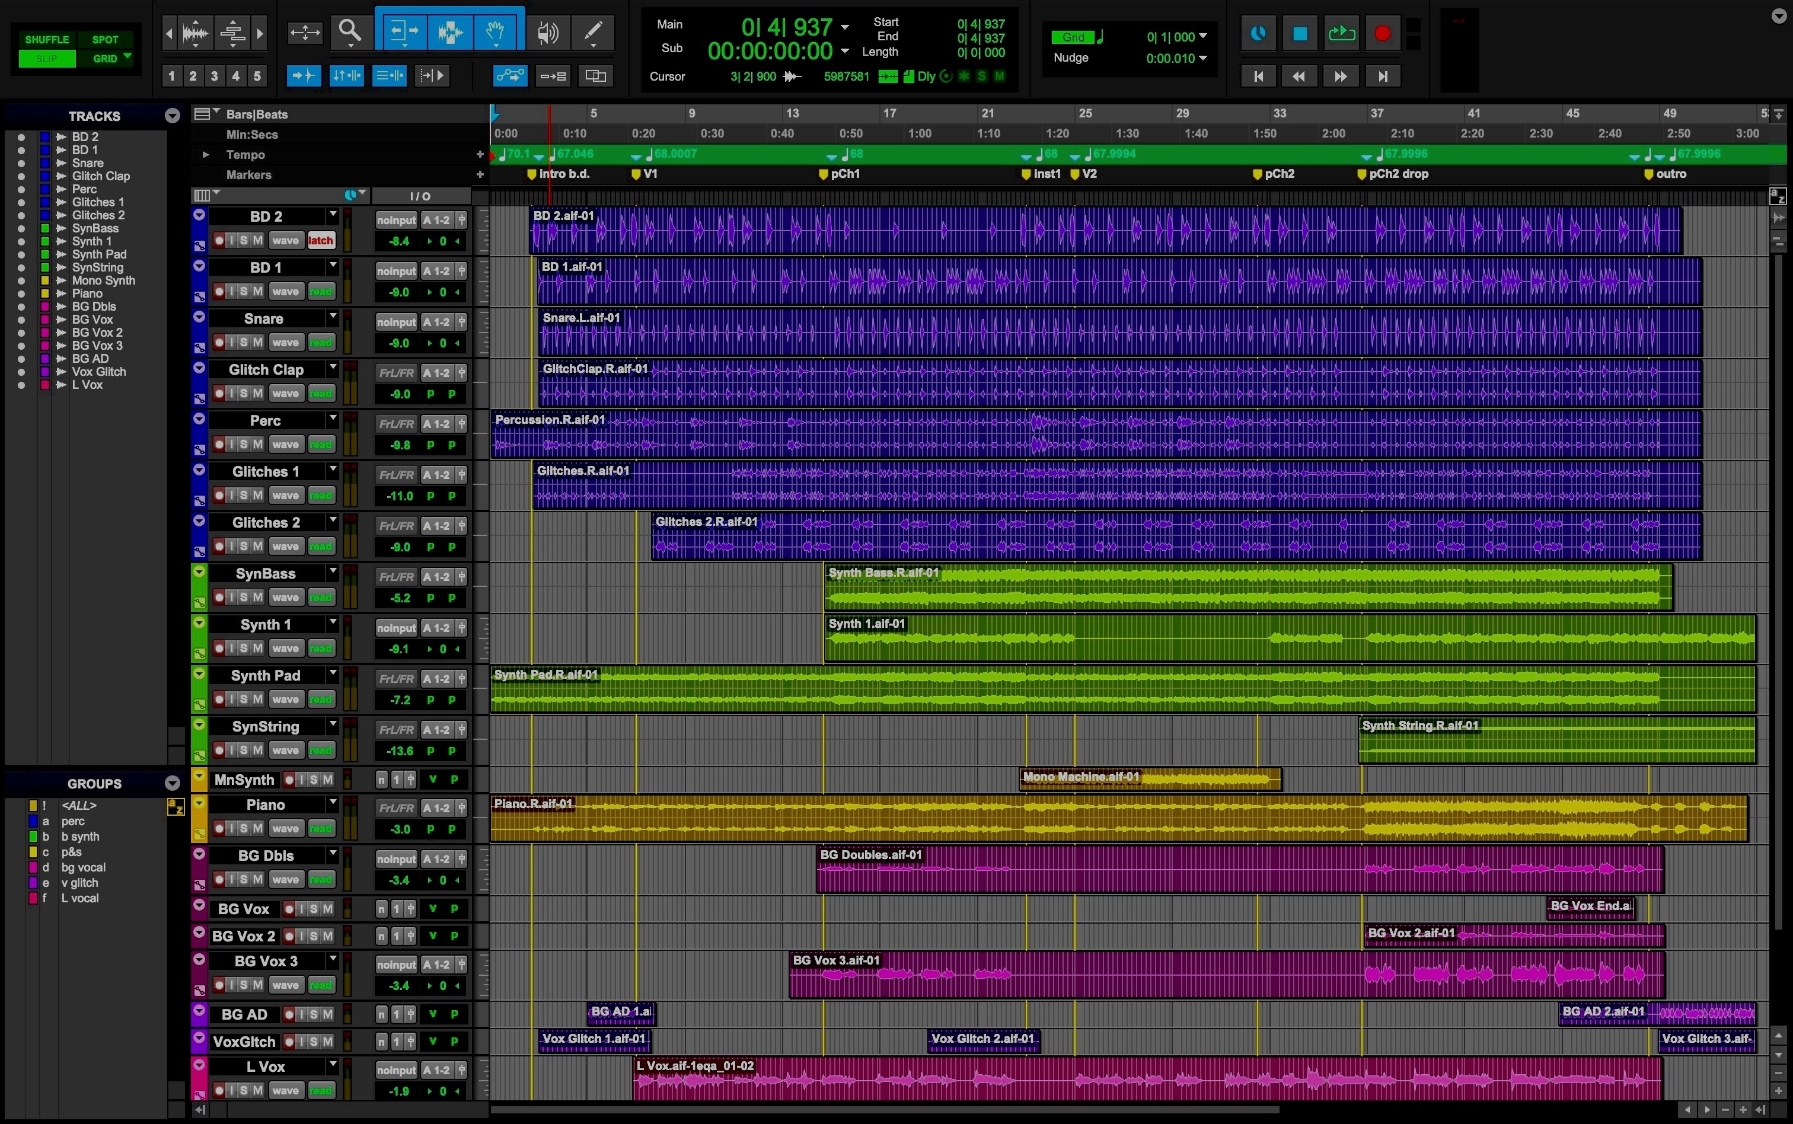Click the Record button in transport
1793x1124 pixels.
(x=1382, y=33)
